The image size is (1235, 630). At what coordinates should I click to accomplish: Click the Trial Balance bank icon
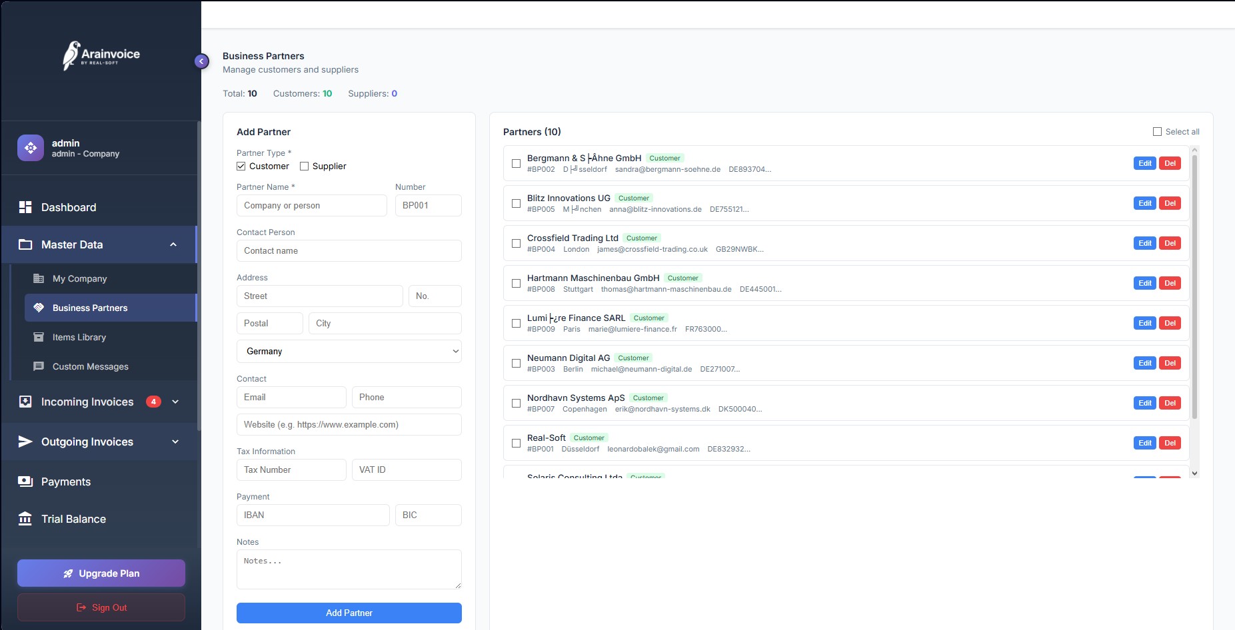(25, 519)
